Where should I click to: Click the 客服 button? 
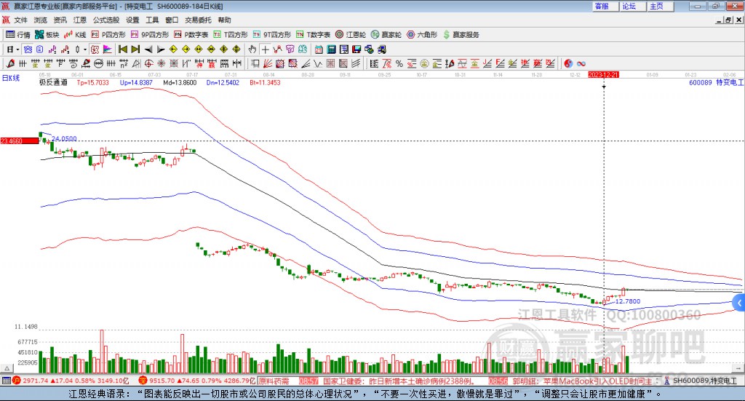coord(602,6)
